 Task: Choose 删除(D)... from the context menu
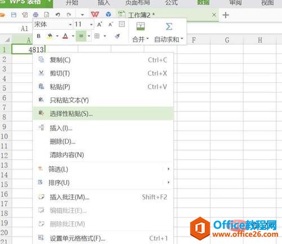103,141
